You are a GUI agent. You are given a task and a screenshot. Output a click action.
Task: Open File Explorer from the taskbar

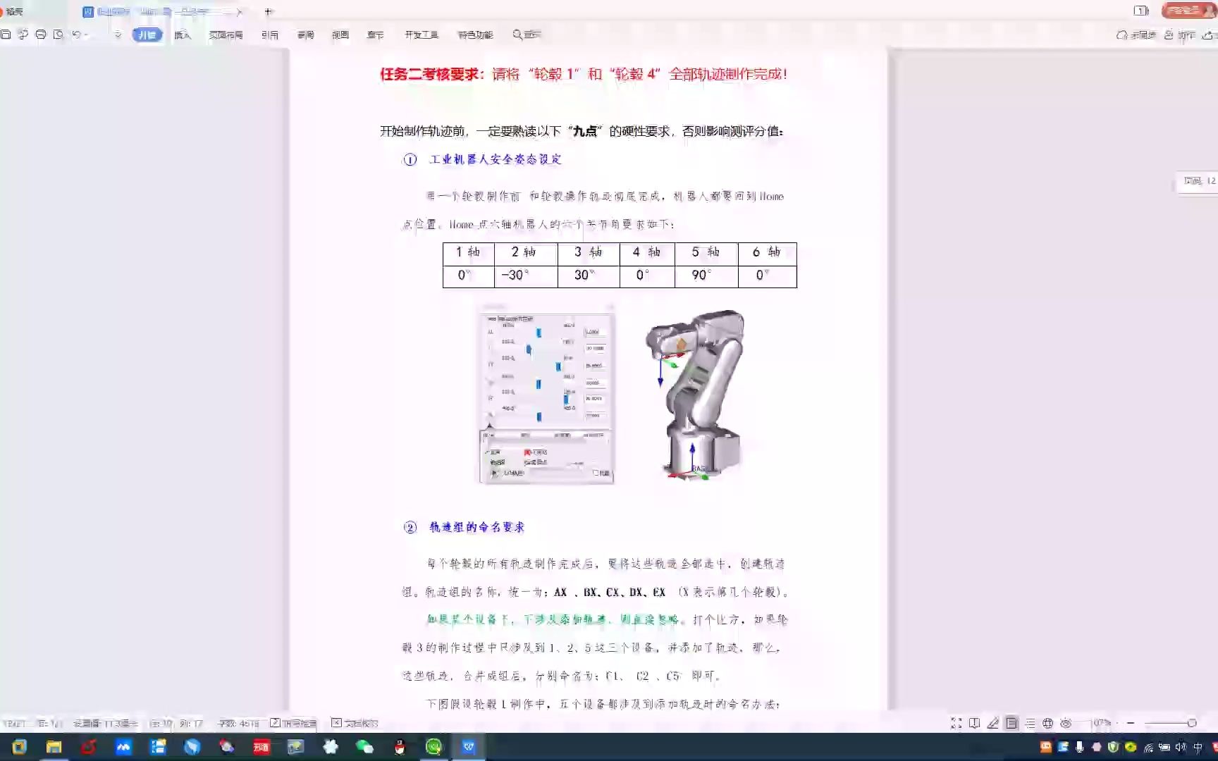tap(54, 747)
